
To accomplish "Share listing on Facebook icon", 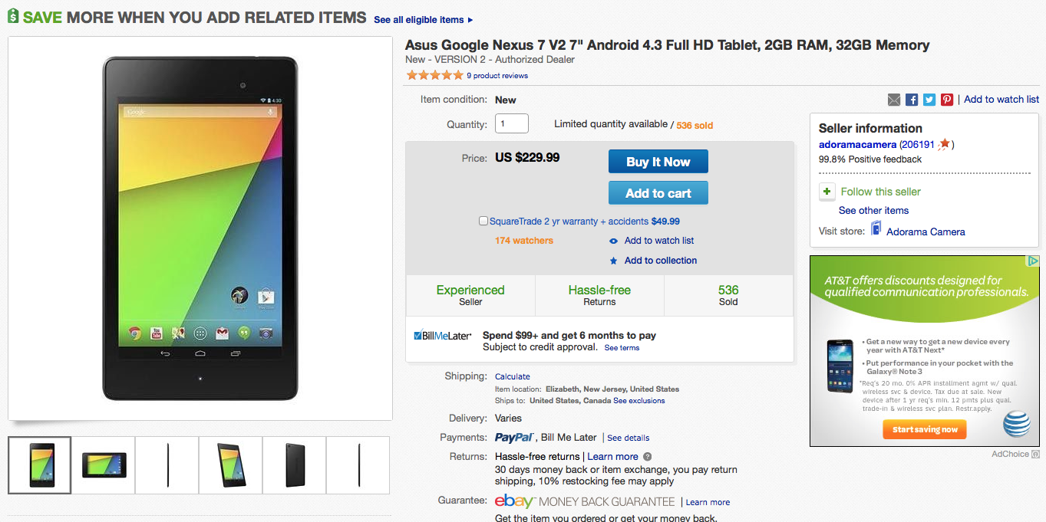I will (912, 100).
